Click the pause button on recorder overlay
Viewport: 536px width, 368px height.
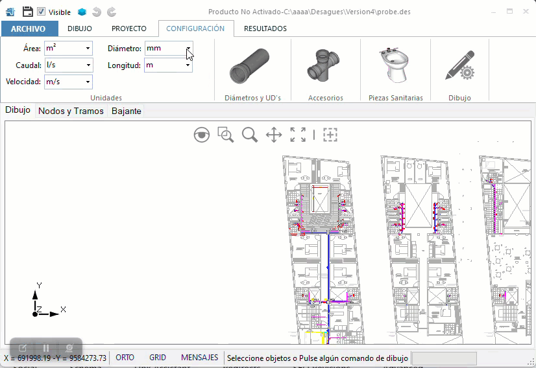click(x=46, y=348)
